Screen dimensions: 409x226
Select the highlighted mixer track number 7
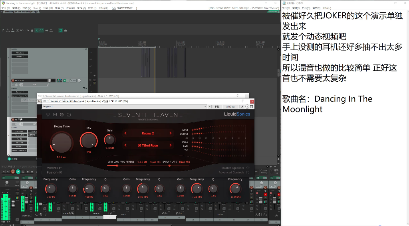(x=109, y=217)
